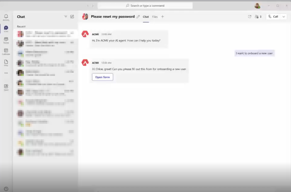Expand the Recent chats section
Viewport: 291px width, 192px height.
click(21, 27)
